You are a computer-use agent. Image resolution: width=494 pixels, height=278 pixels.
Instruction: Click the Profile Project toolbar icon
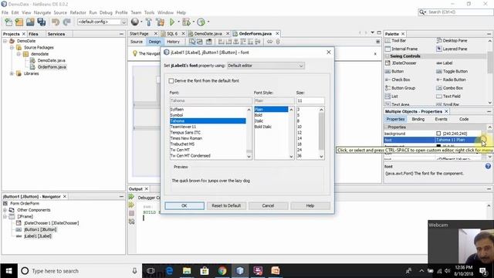[x=201, y=22]
